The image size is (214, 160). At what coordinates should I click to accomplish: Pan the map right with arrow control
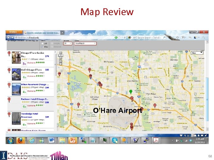pos(62,55)
